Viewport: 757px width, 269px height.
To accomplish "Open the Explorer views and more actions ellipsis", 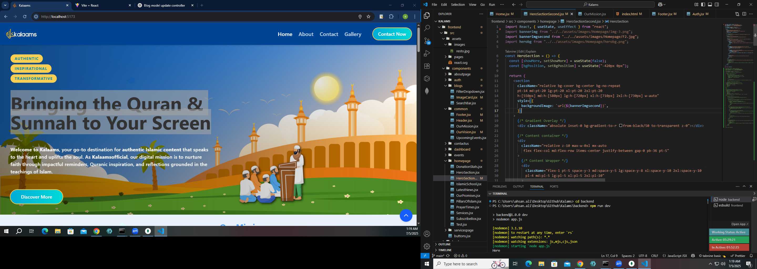I will tap(481, 14).
